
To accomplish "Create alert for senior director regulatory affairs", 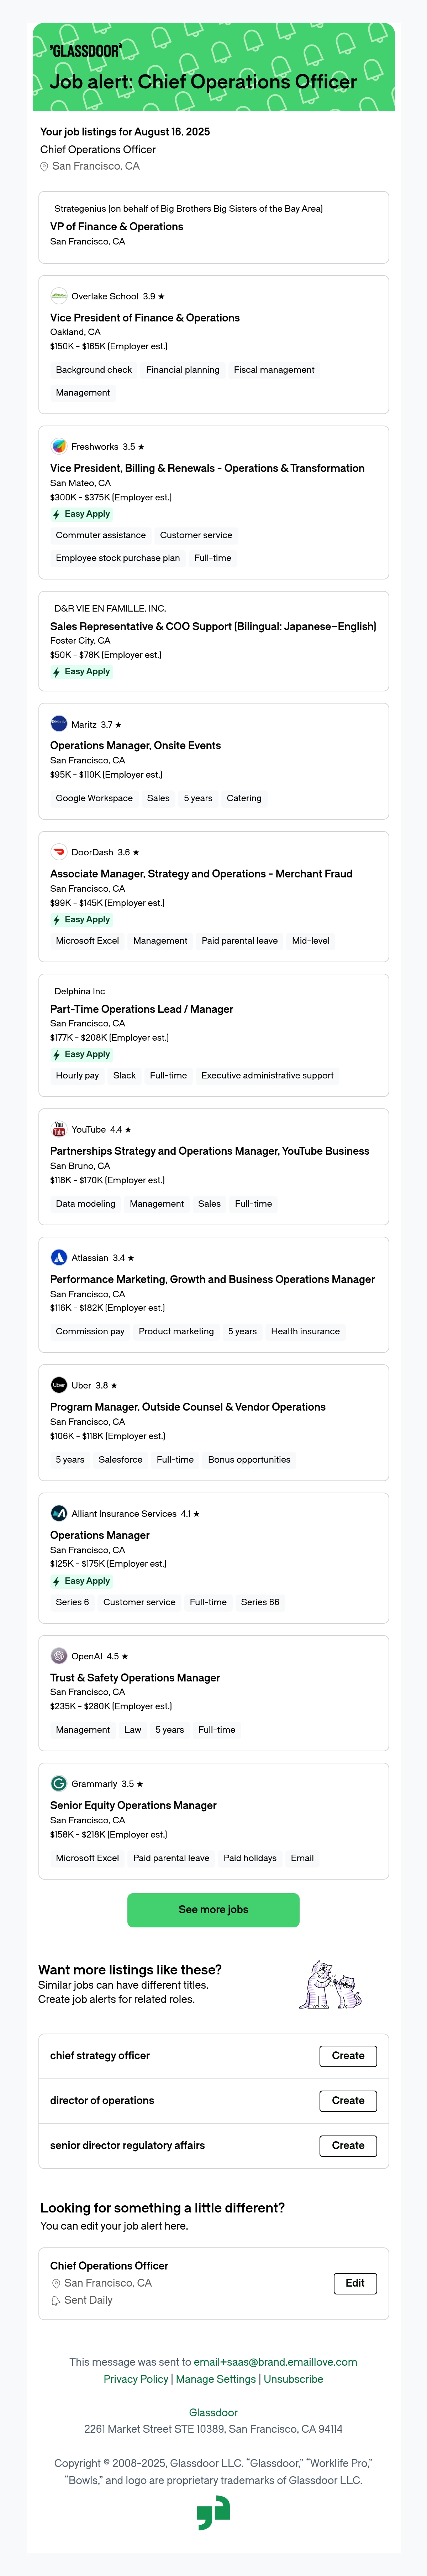I will [348, 2145].
